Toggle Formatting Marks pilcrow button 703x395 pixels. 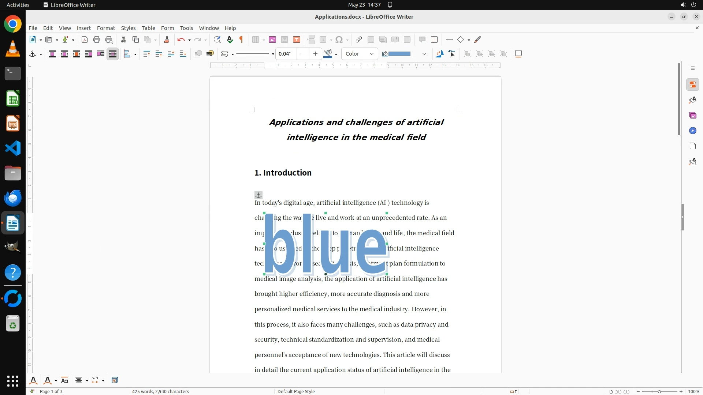241,39
